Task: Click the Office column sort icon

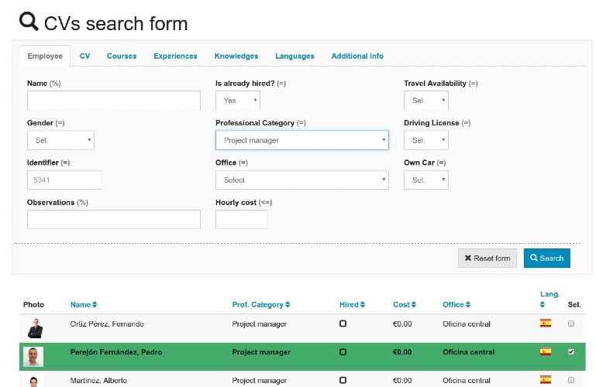Action: 468,305
